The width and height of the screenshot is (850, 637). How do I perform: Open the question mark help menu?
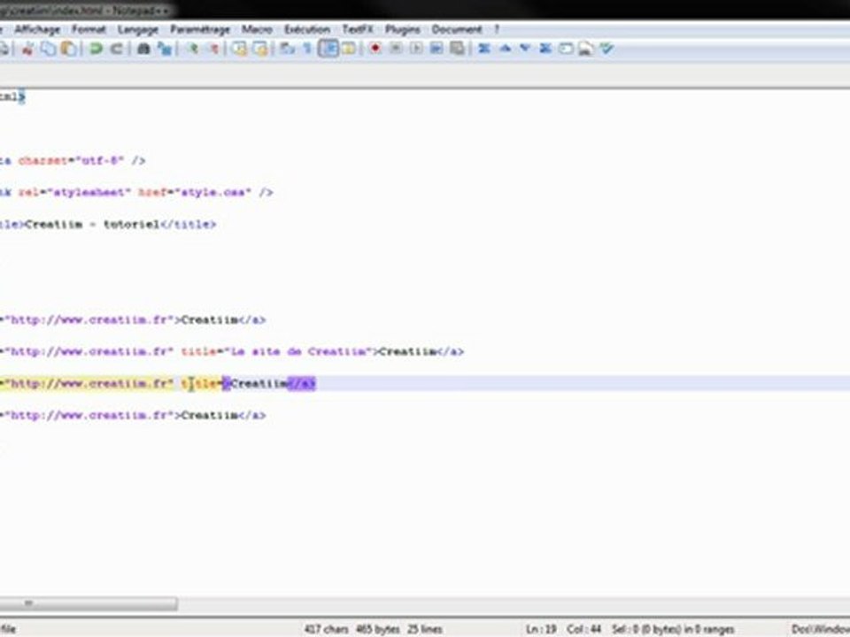pyautogui.click(x=496, y=29)
